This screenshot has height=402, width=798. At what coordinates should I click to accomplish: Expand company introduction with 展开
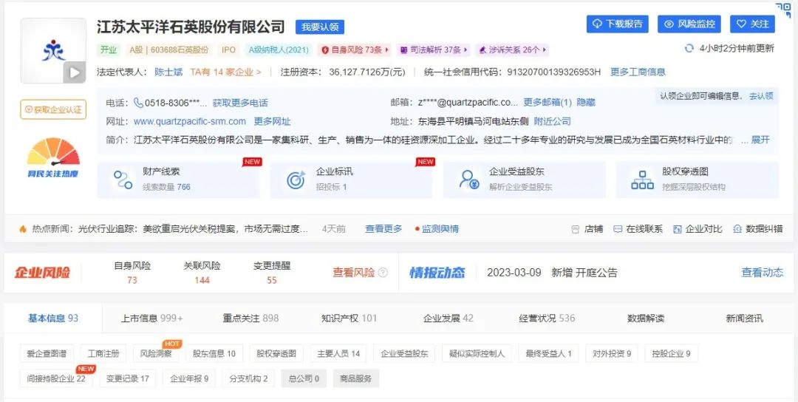pos(760,140)
